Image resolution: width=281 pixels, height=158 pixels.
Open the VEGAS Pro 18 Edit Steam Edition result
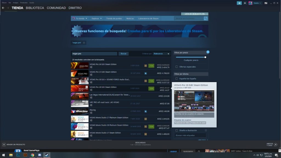pos(121,89)
